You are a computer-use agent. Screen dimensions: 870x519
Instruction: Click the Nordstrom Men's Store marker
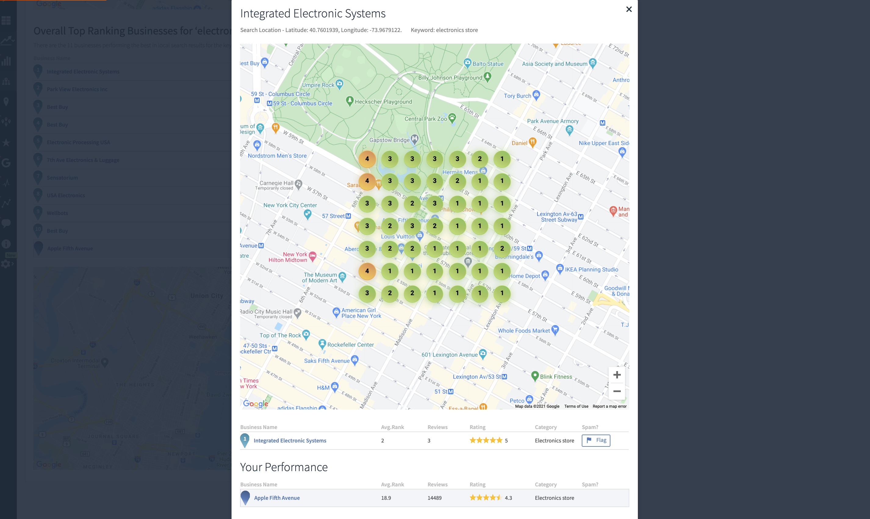pos(257,145)
